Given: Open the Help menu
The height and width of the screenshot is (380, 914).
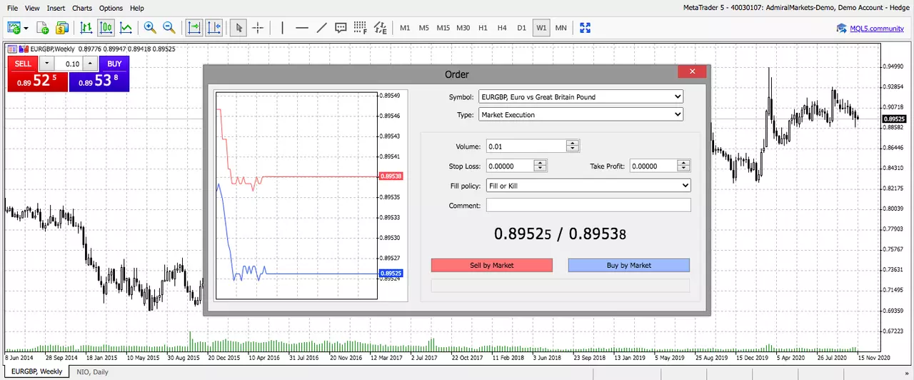Looking at the screenshot, I should tap(137, 8).
